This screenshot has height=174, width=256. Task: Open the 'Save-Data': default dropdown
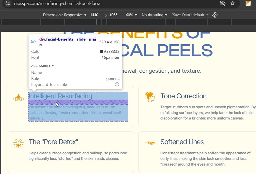(190, 15)
